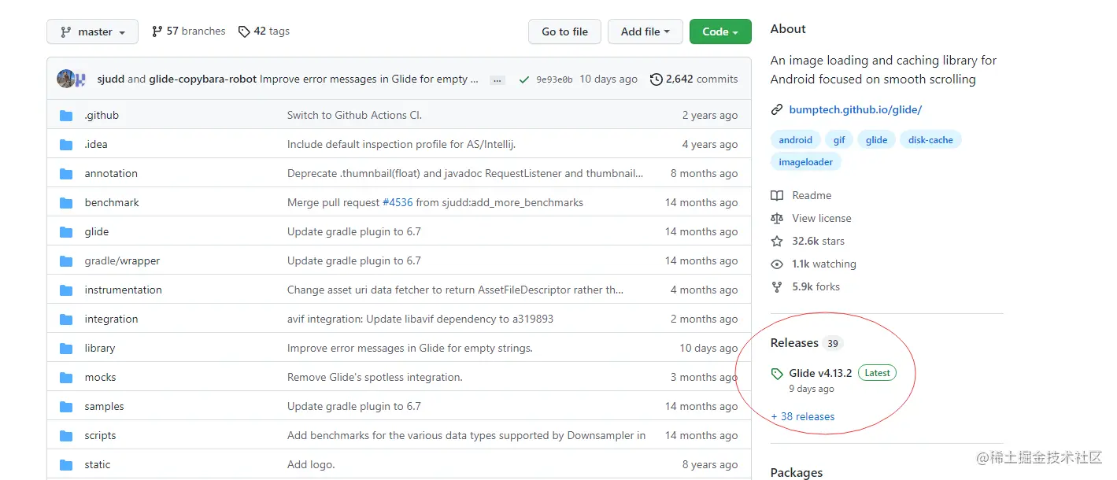Open the .github directory name
The width and height of the screenshot is (1117, 480).
(102, 115)
